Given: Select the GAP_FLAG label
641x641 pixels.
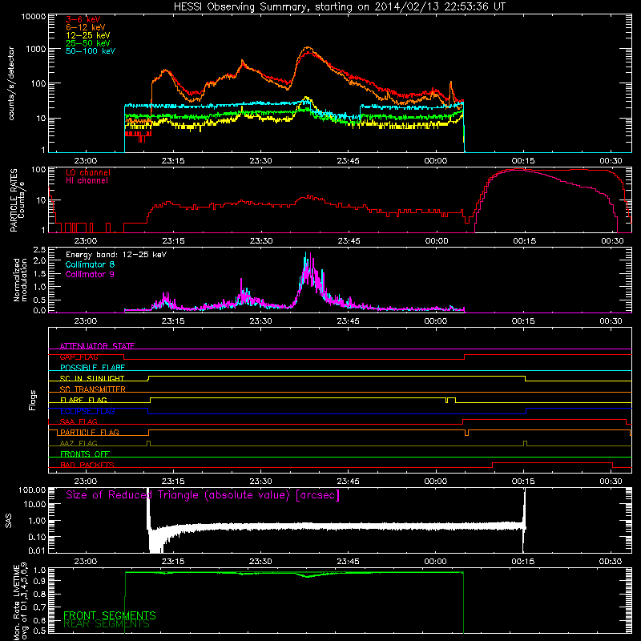Looking at the screenshot, I should 79,357.
